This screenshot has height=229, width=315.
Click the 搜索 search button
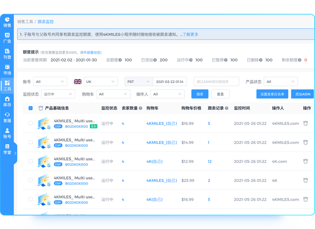200,94
